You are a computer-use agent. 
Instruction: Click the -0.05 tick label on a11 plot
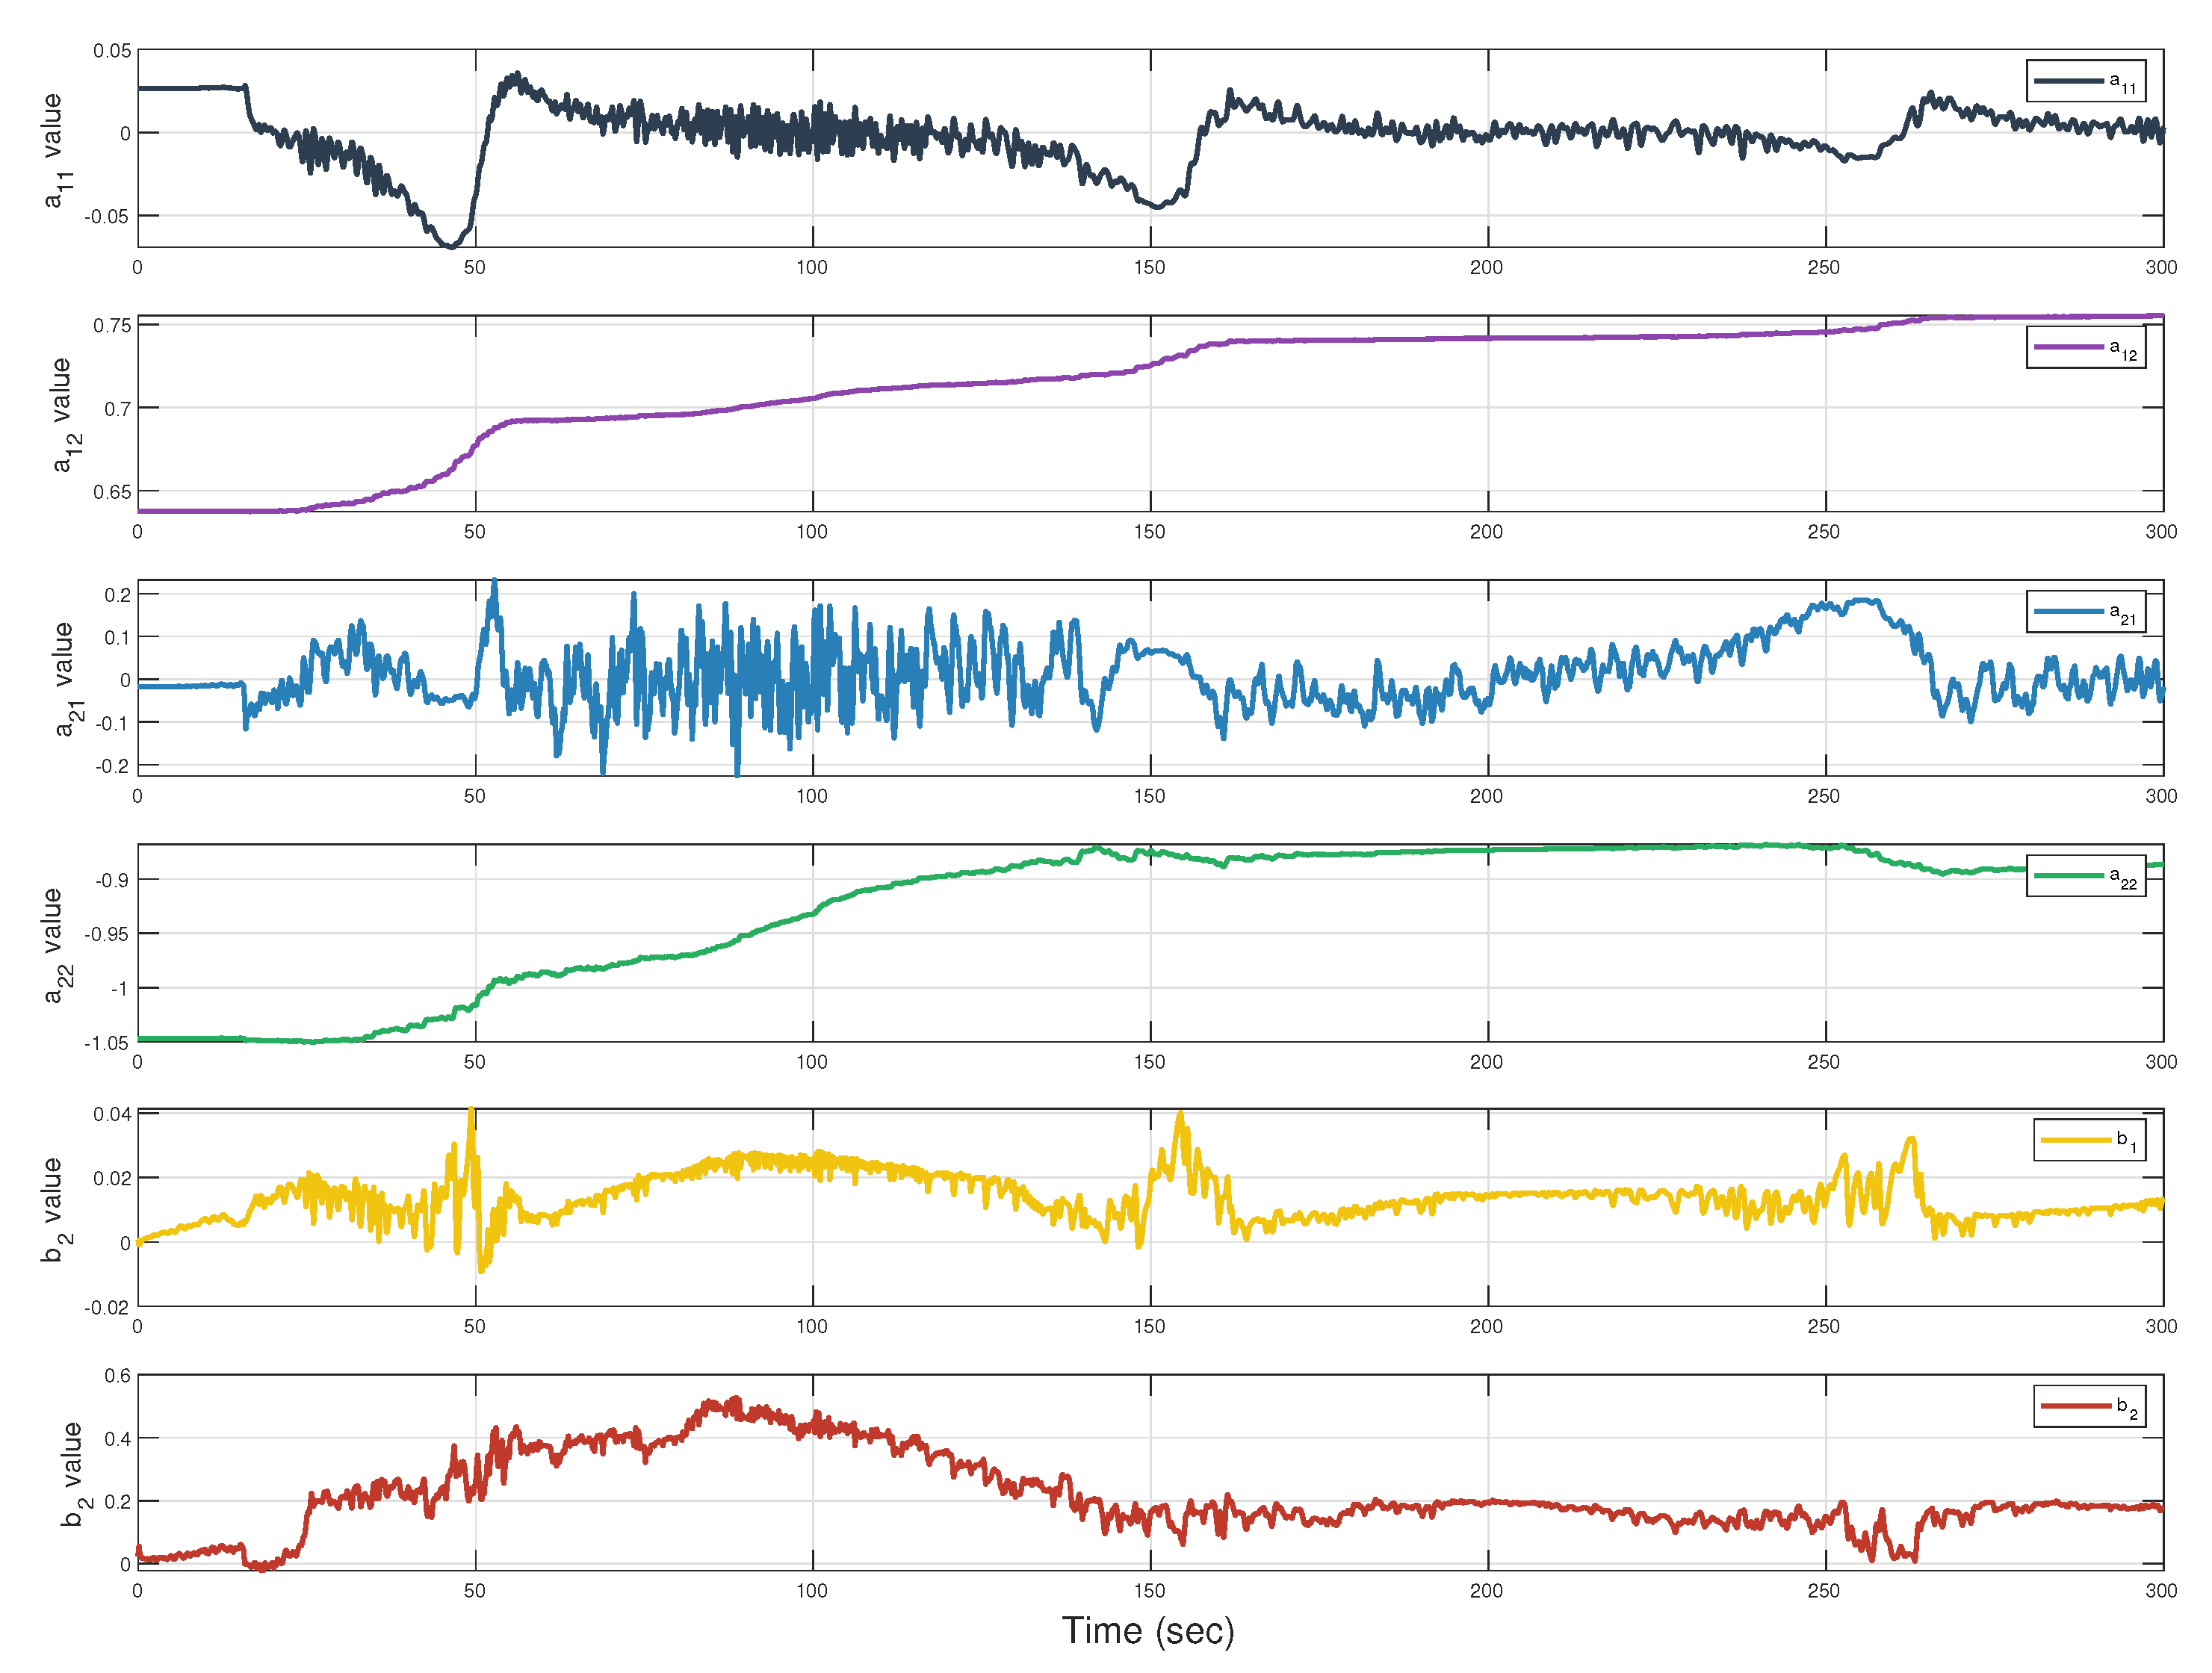(106, 216)
